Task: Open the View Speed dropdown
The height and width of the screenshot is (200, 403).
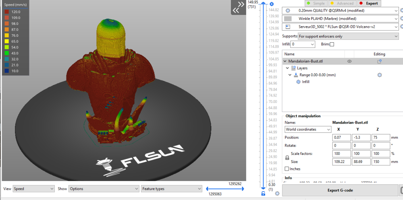Action: (34, 189)
